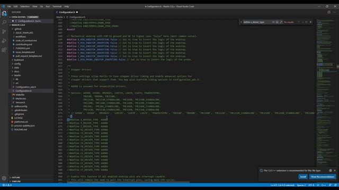Open errors and warnings status item
The width and height of the screenshot is (339, 190).
(7, 185)
